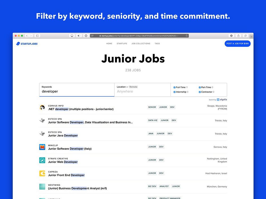Toggle the Internship checkbox

click(174, 92)
